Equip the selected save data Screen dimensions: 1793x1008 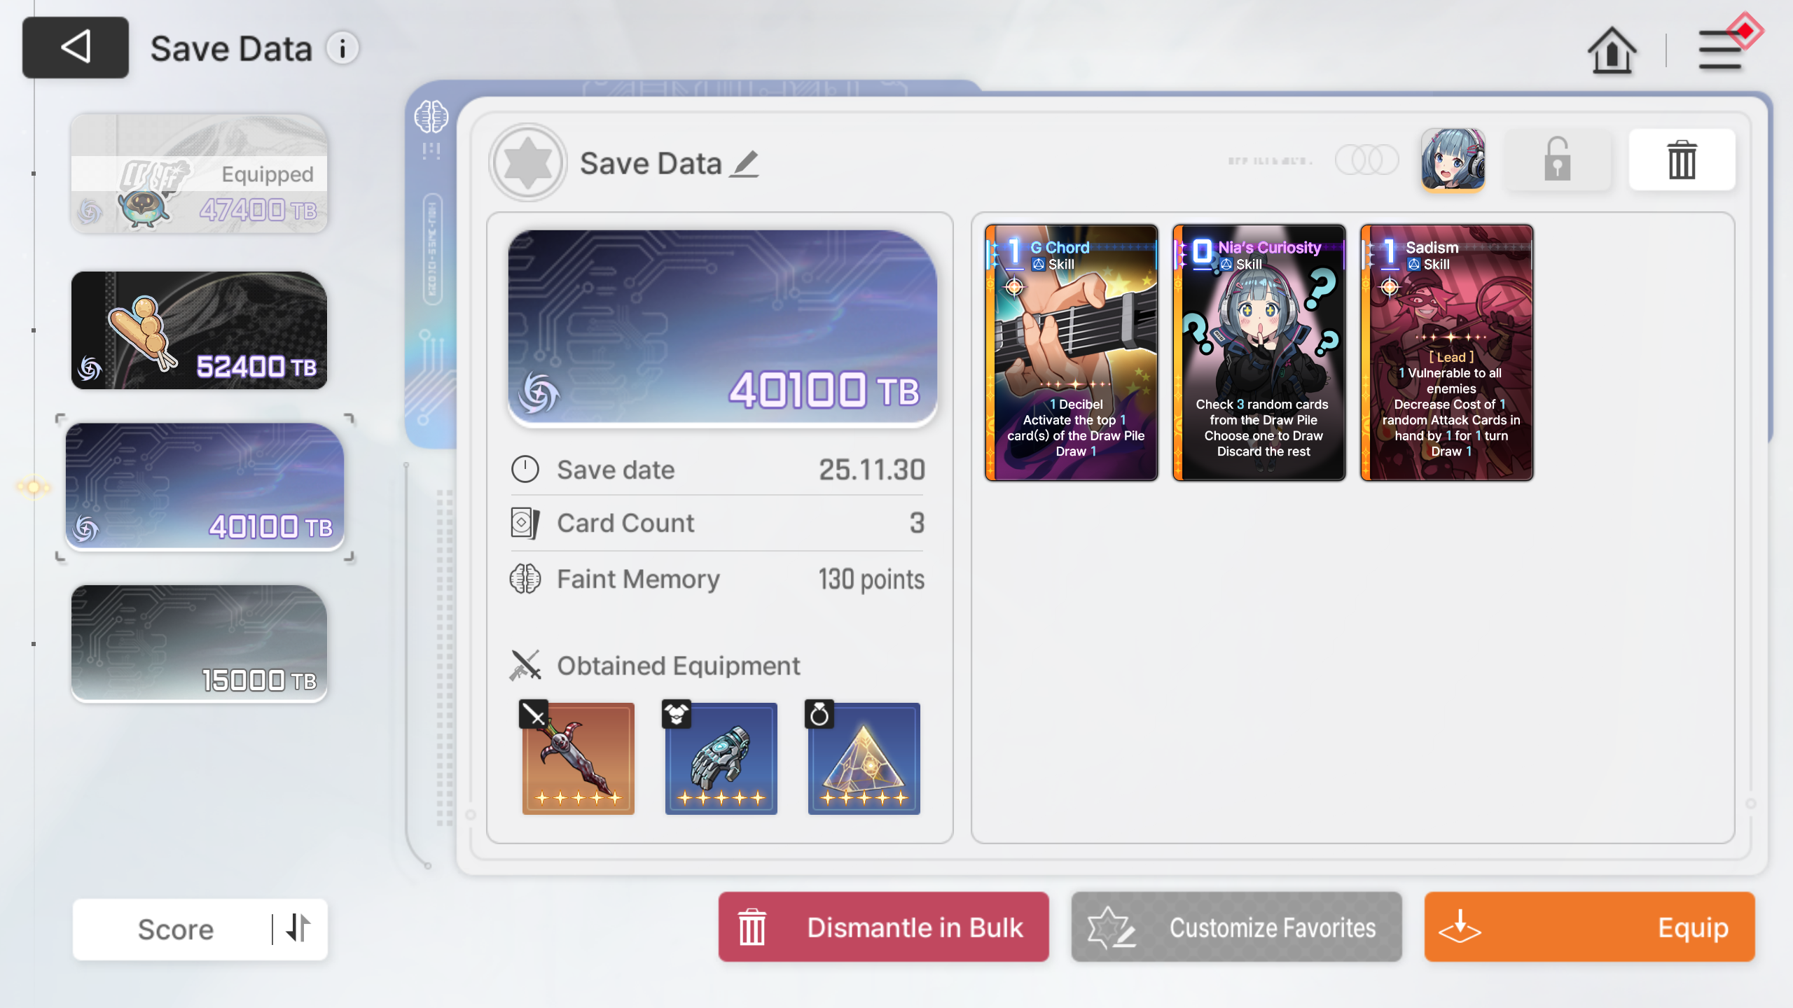[x=1589, y=927]
